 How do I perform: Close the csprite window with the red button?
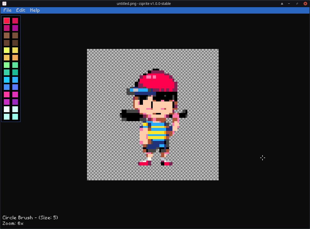305,4
